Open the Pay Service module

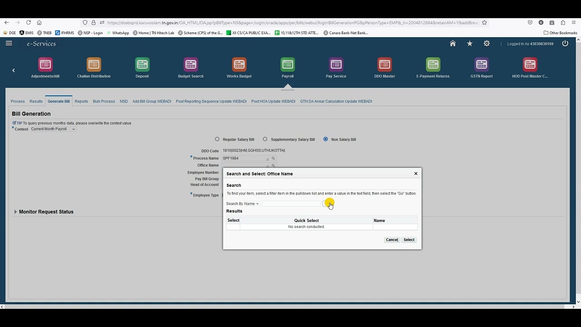tap(336, 64)
